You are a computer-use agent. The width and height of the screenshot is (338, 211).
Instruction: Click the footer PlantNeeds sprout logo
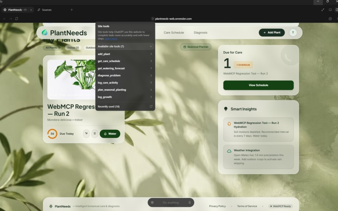pos(51,206)
